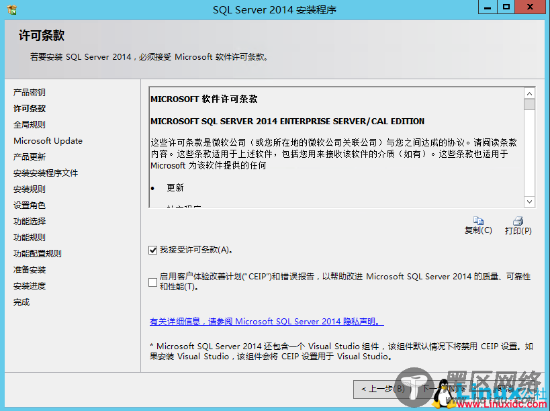The height and width of the screenshot is (411, 550).
Task: Click the SQL Server setup icon in title bar
Action: [x=12, y=9]
